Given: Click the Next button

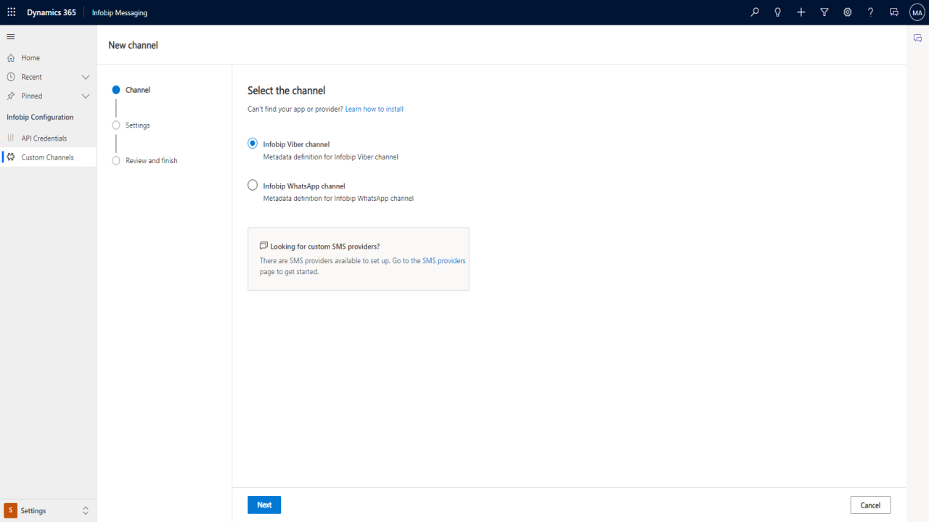Looking at the screenshot, I should click(x=264, y=505).
